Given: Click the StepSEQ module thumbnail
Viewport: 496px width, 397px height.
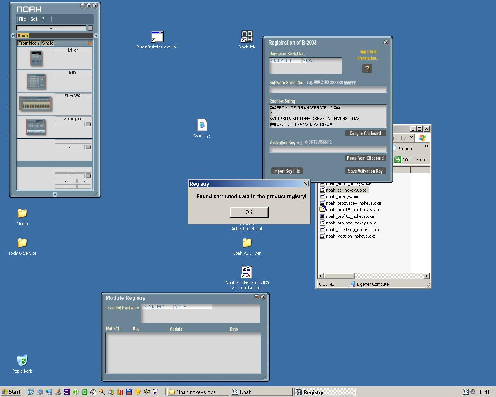Looking at the screenshot, I should [35, 104].
